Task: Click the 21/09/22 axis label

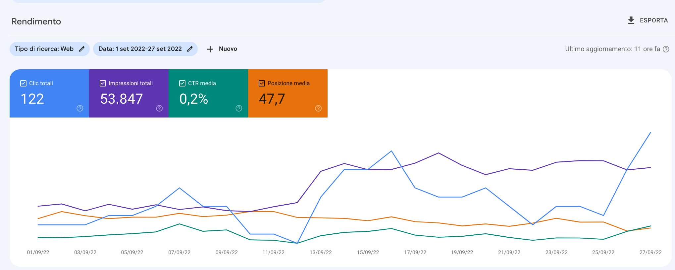Action: click(x=509, y=252)
